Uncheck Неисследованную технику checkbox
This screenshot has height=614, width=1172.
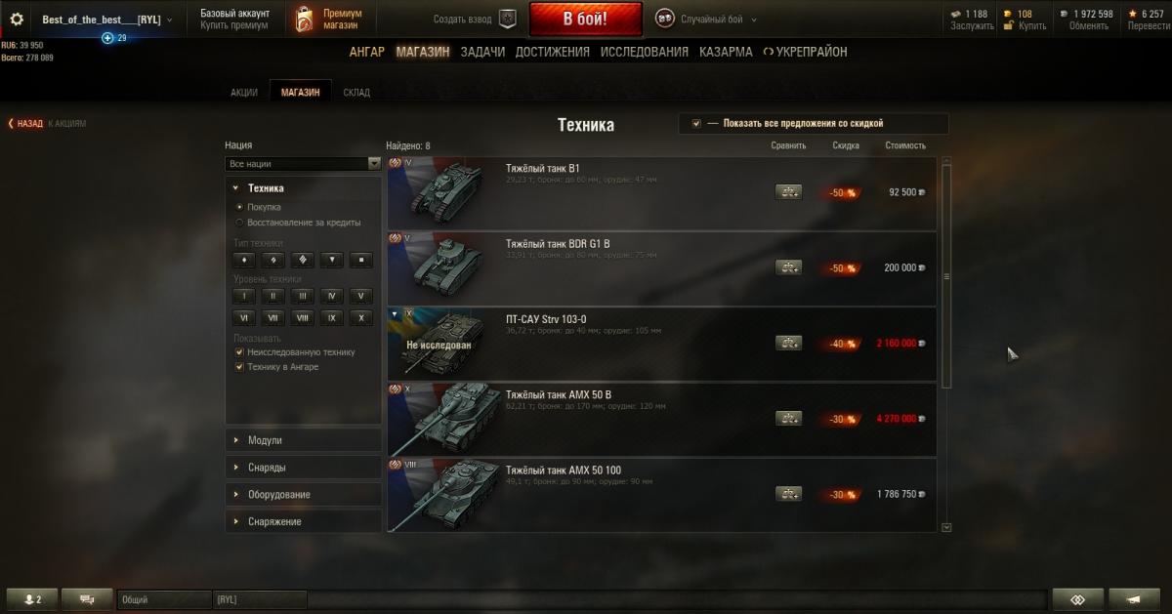coord(239,352)
